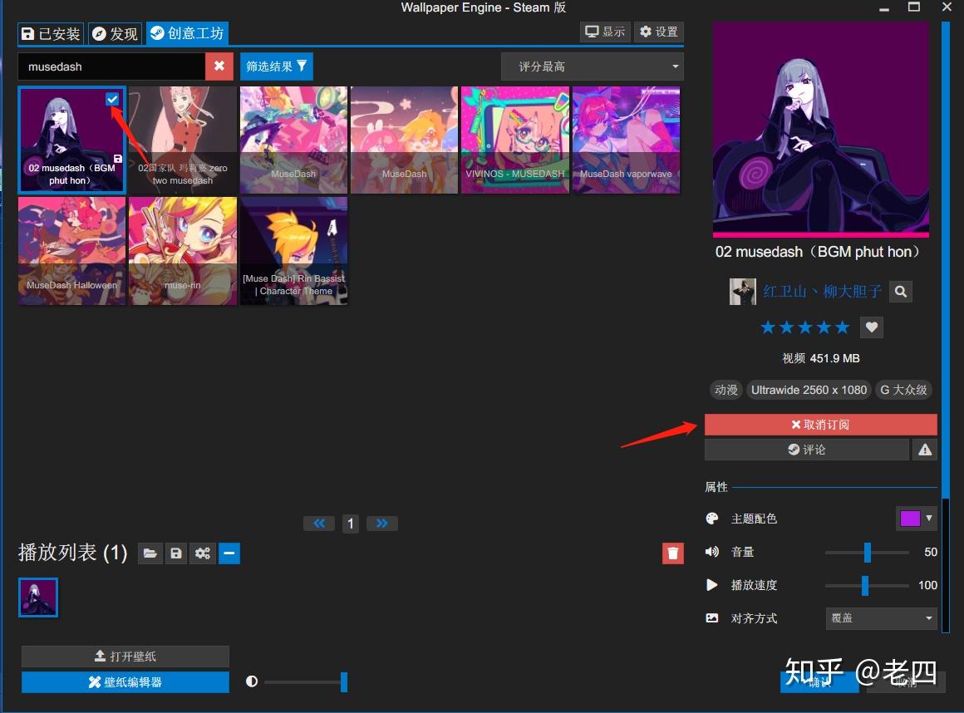The width and height of the screenshot is (964, 713).
Task: Click the 壁纸编辑器 button
Action: click(x=125, y=682)
